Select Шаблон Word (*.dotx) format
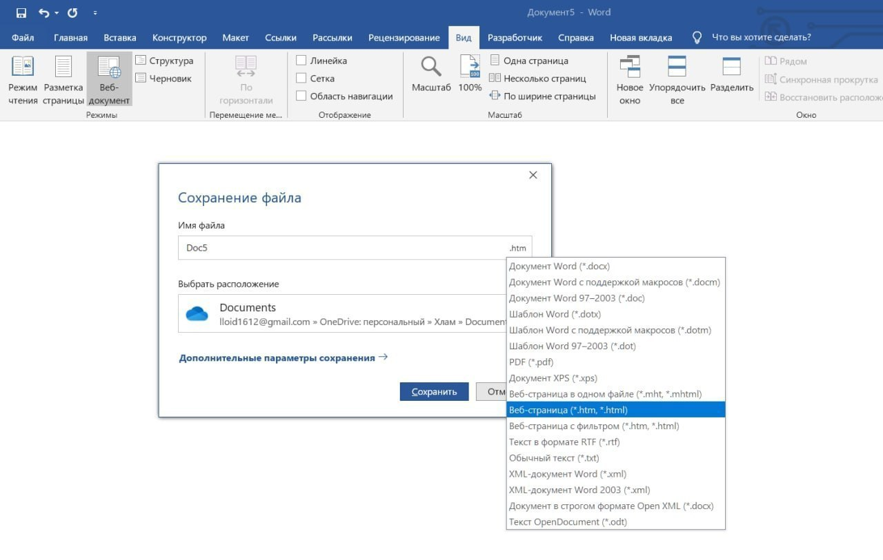 click(x=615, y=314)
